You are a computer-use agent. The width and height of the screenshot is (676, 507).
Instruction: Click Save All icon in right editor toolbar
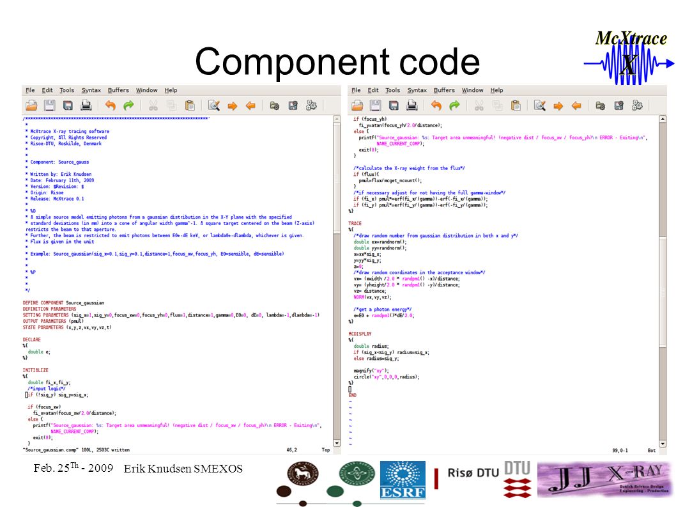(394, 105)
